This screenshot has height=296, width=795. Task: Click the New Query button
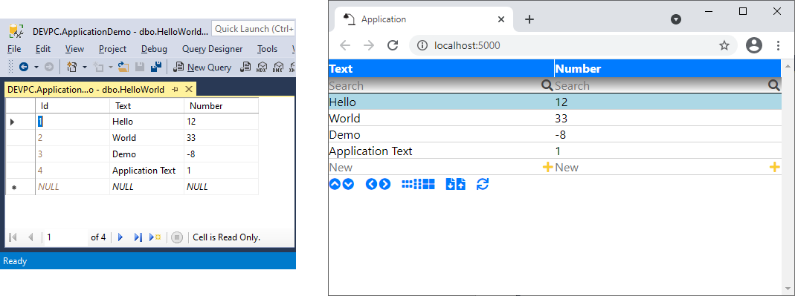202,67
